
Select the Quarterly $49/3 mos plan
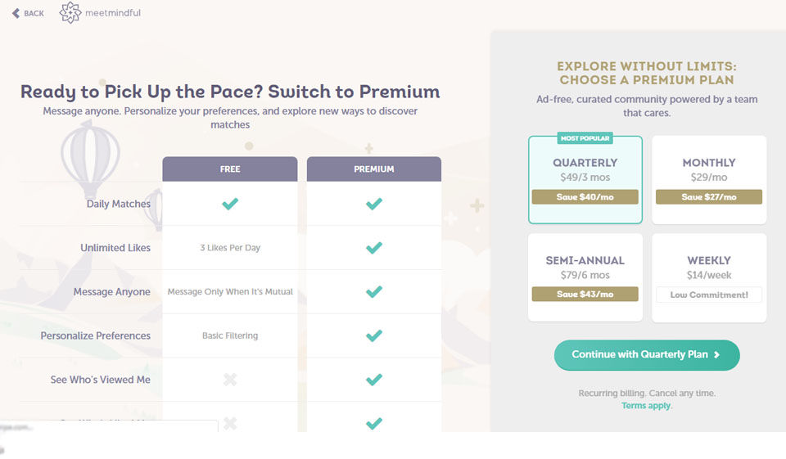point(585,169)
